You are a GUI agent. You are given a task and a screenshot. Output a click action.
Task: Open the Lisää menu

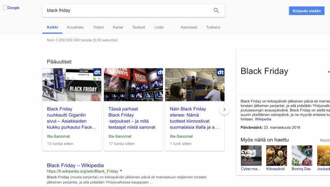click(159, 27)
